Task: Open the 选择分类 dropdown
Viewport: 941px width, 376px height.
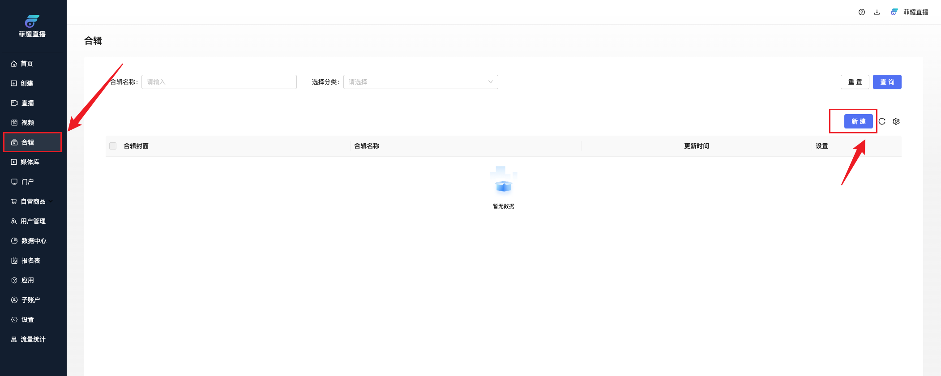Action: click(x=420, y=82)
